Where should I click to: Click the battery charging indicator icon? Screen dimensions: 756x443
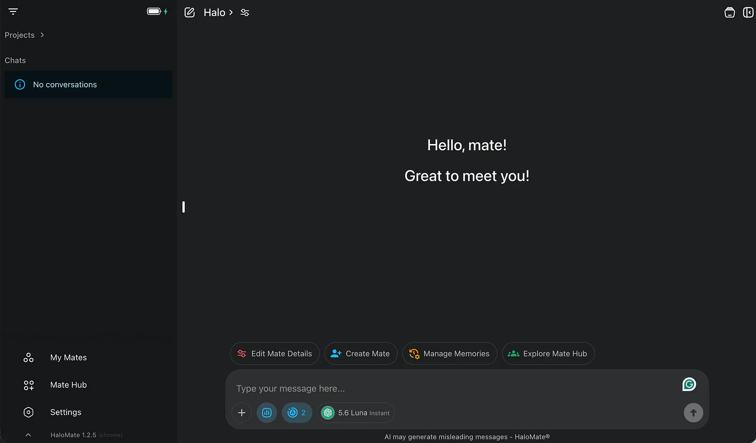(157, 11)
